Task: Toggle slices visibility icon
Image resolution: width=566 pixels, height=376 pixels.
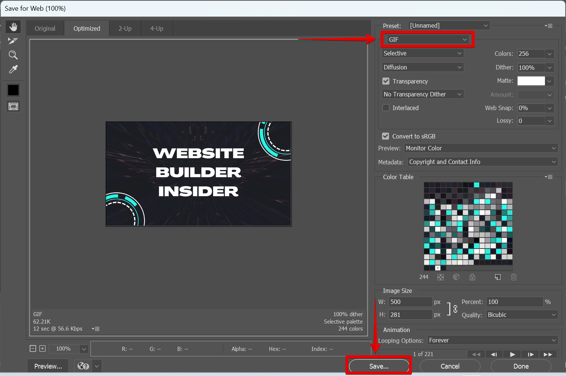Action: (13, 107)
